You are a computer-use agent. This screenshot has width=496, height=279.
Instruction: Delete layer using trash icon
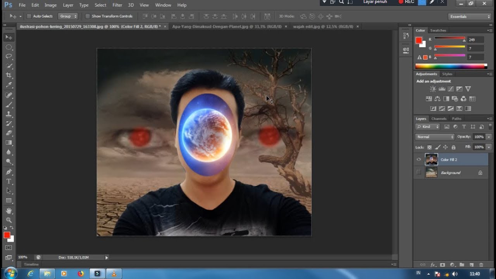pyautogui.click(x=481, y=265)
